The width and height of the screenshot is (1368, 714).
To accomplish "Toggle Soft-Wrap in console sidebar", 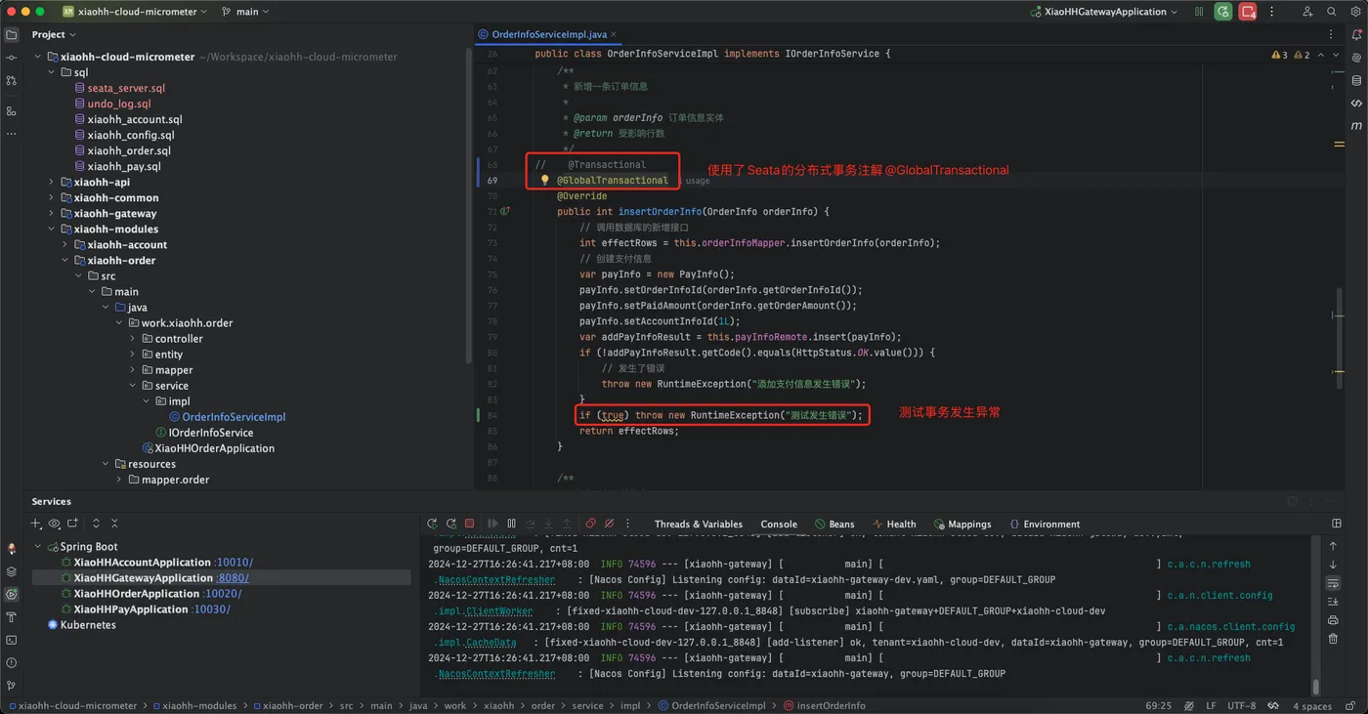I will pos(1333,583).
